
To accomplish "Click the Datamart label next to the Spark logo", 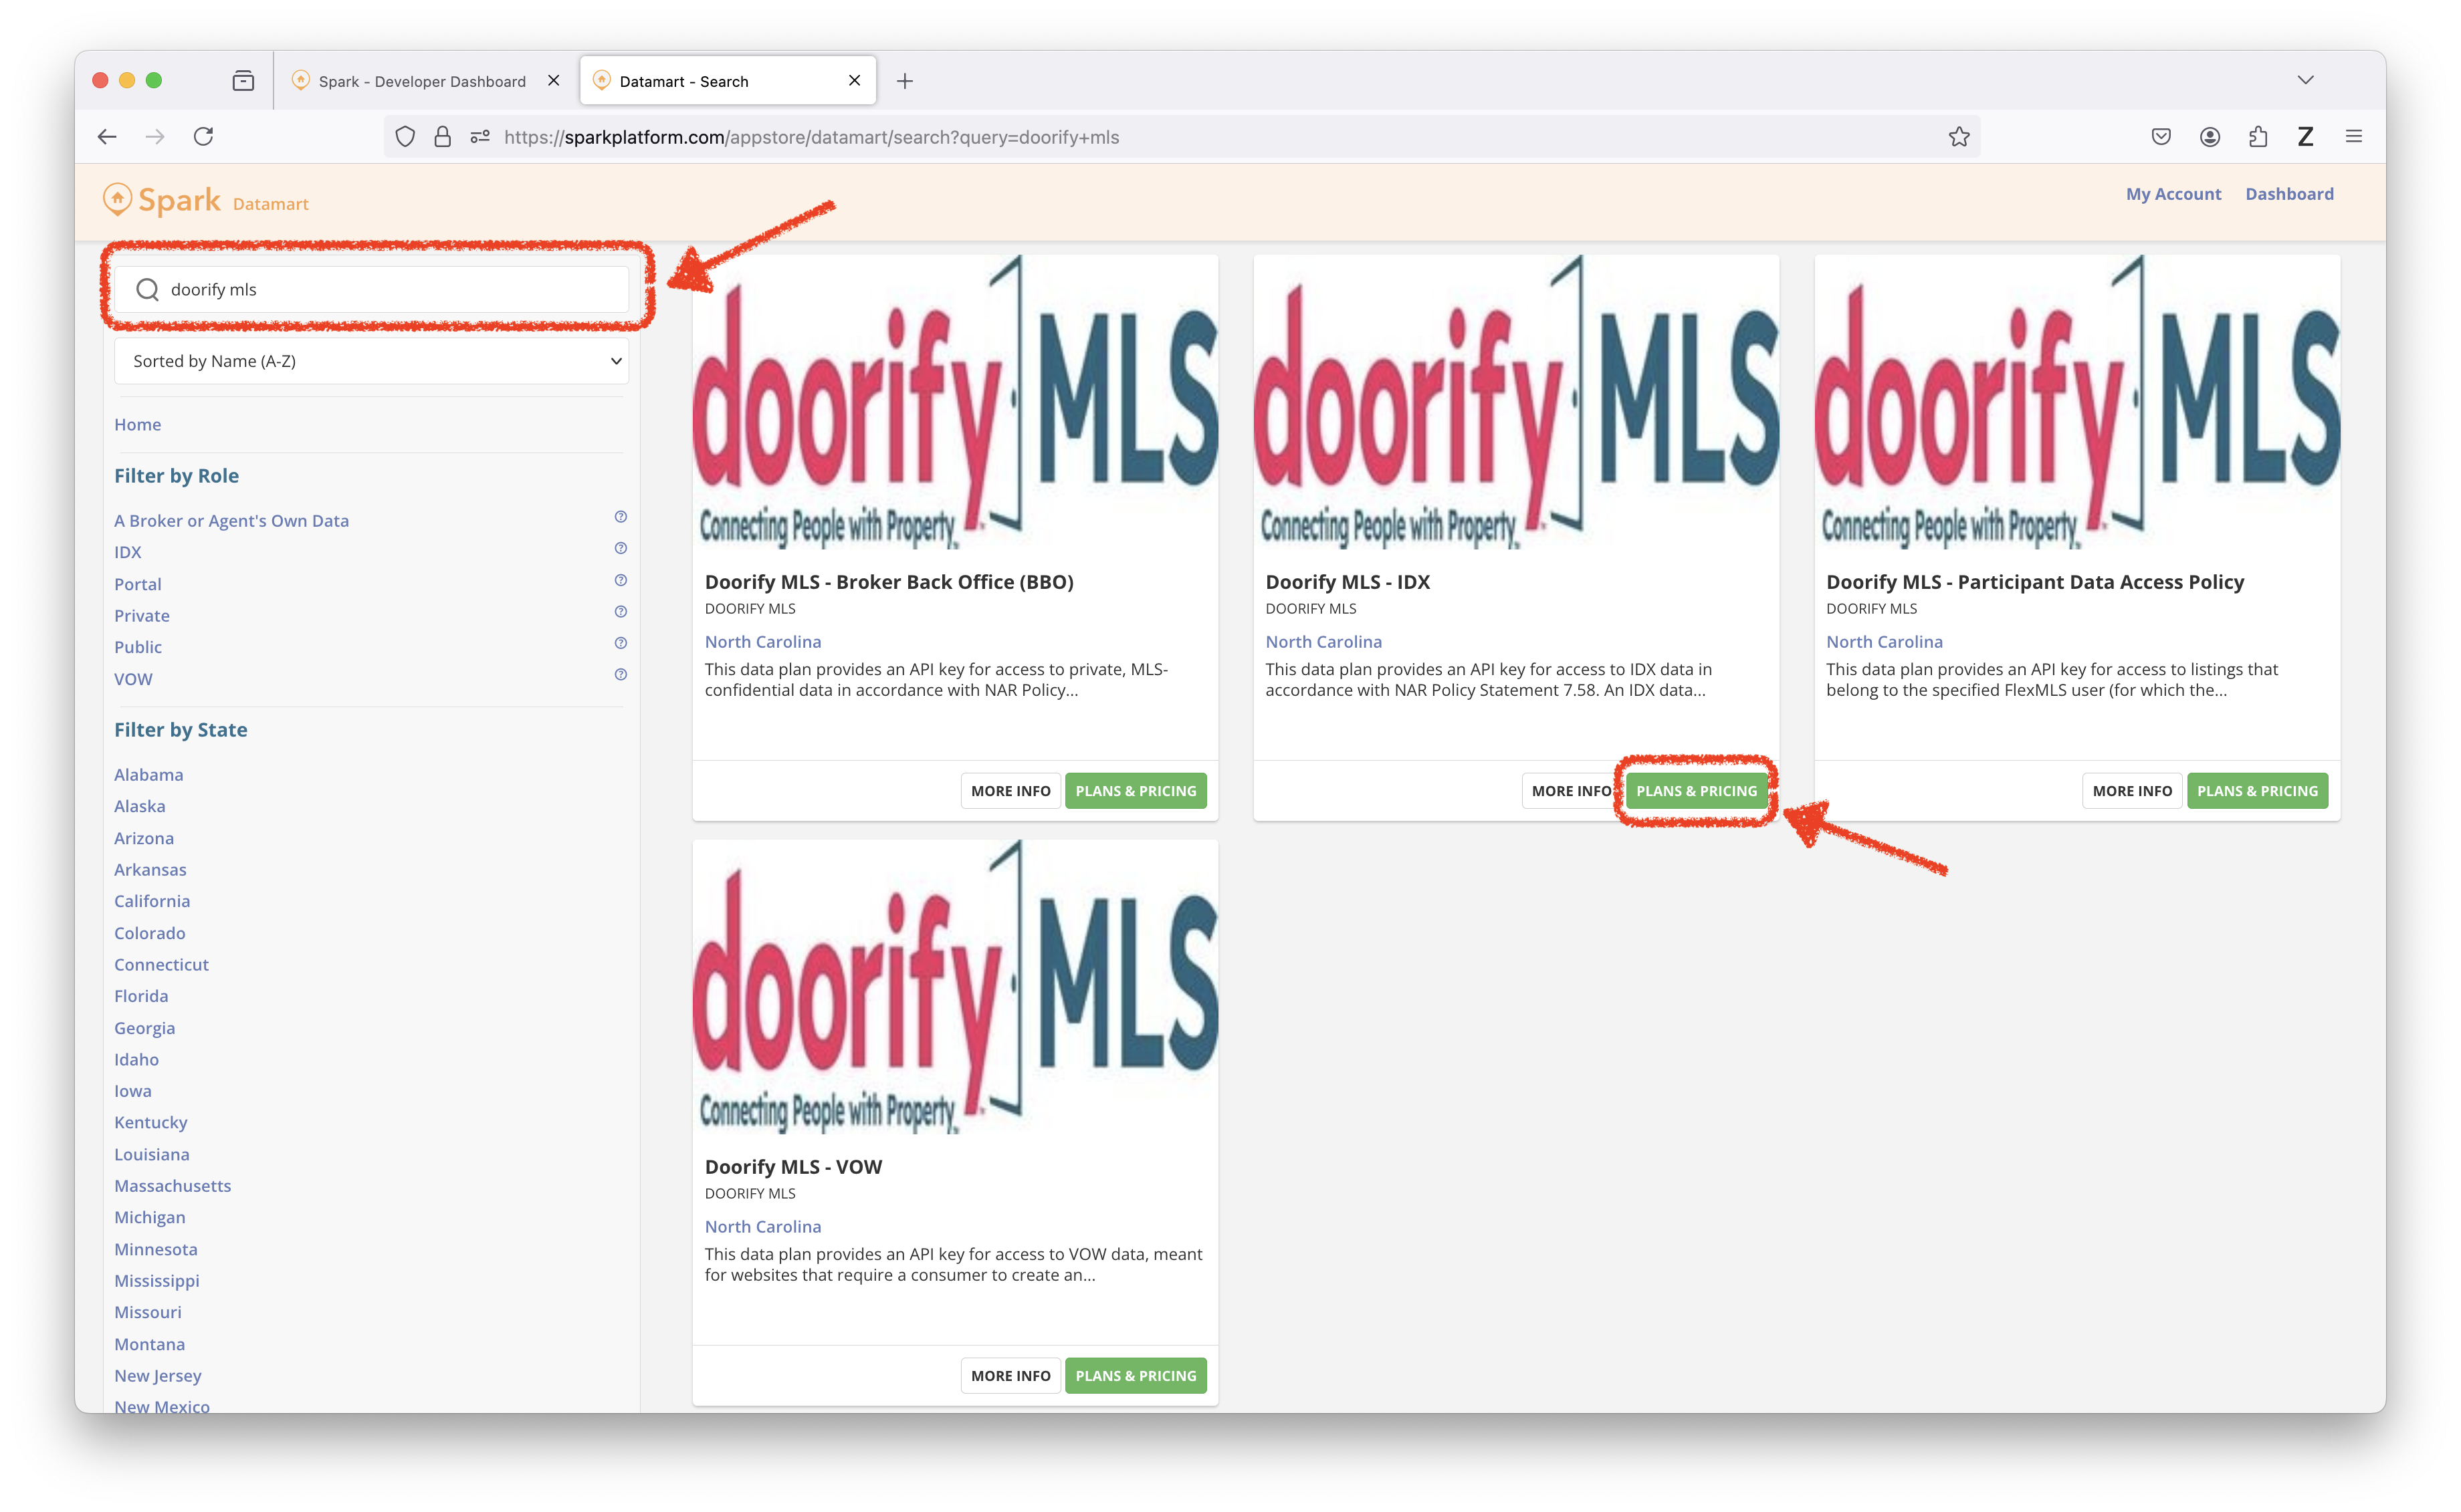I will click(x=270, y=204).
